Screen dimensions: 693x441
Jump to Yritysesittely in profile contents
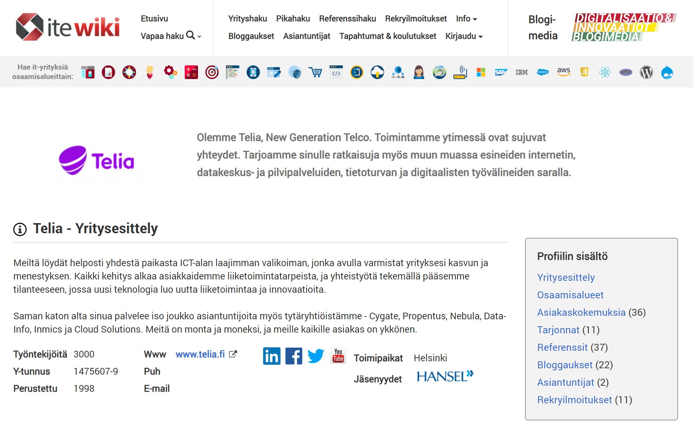coord(566,277)
